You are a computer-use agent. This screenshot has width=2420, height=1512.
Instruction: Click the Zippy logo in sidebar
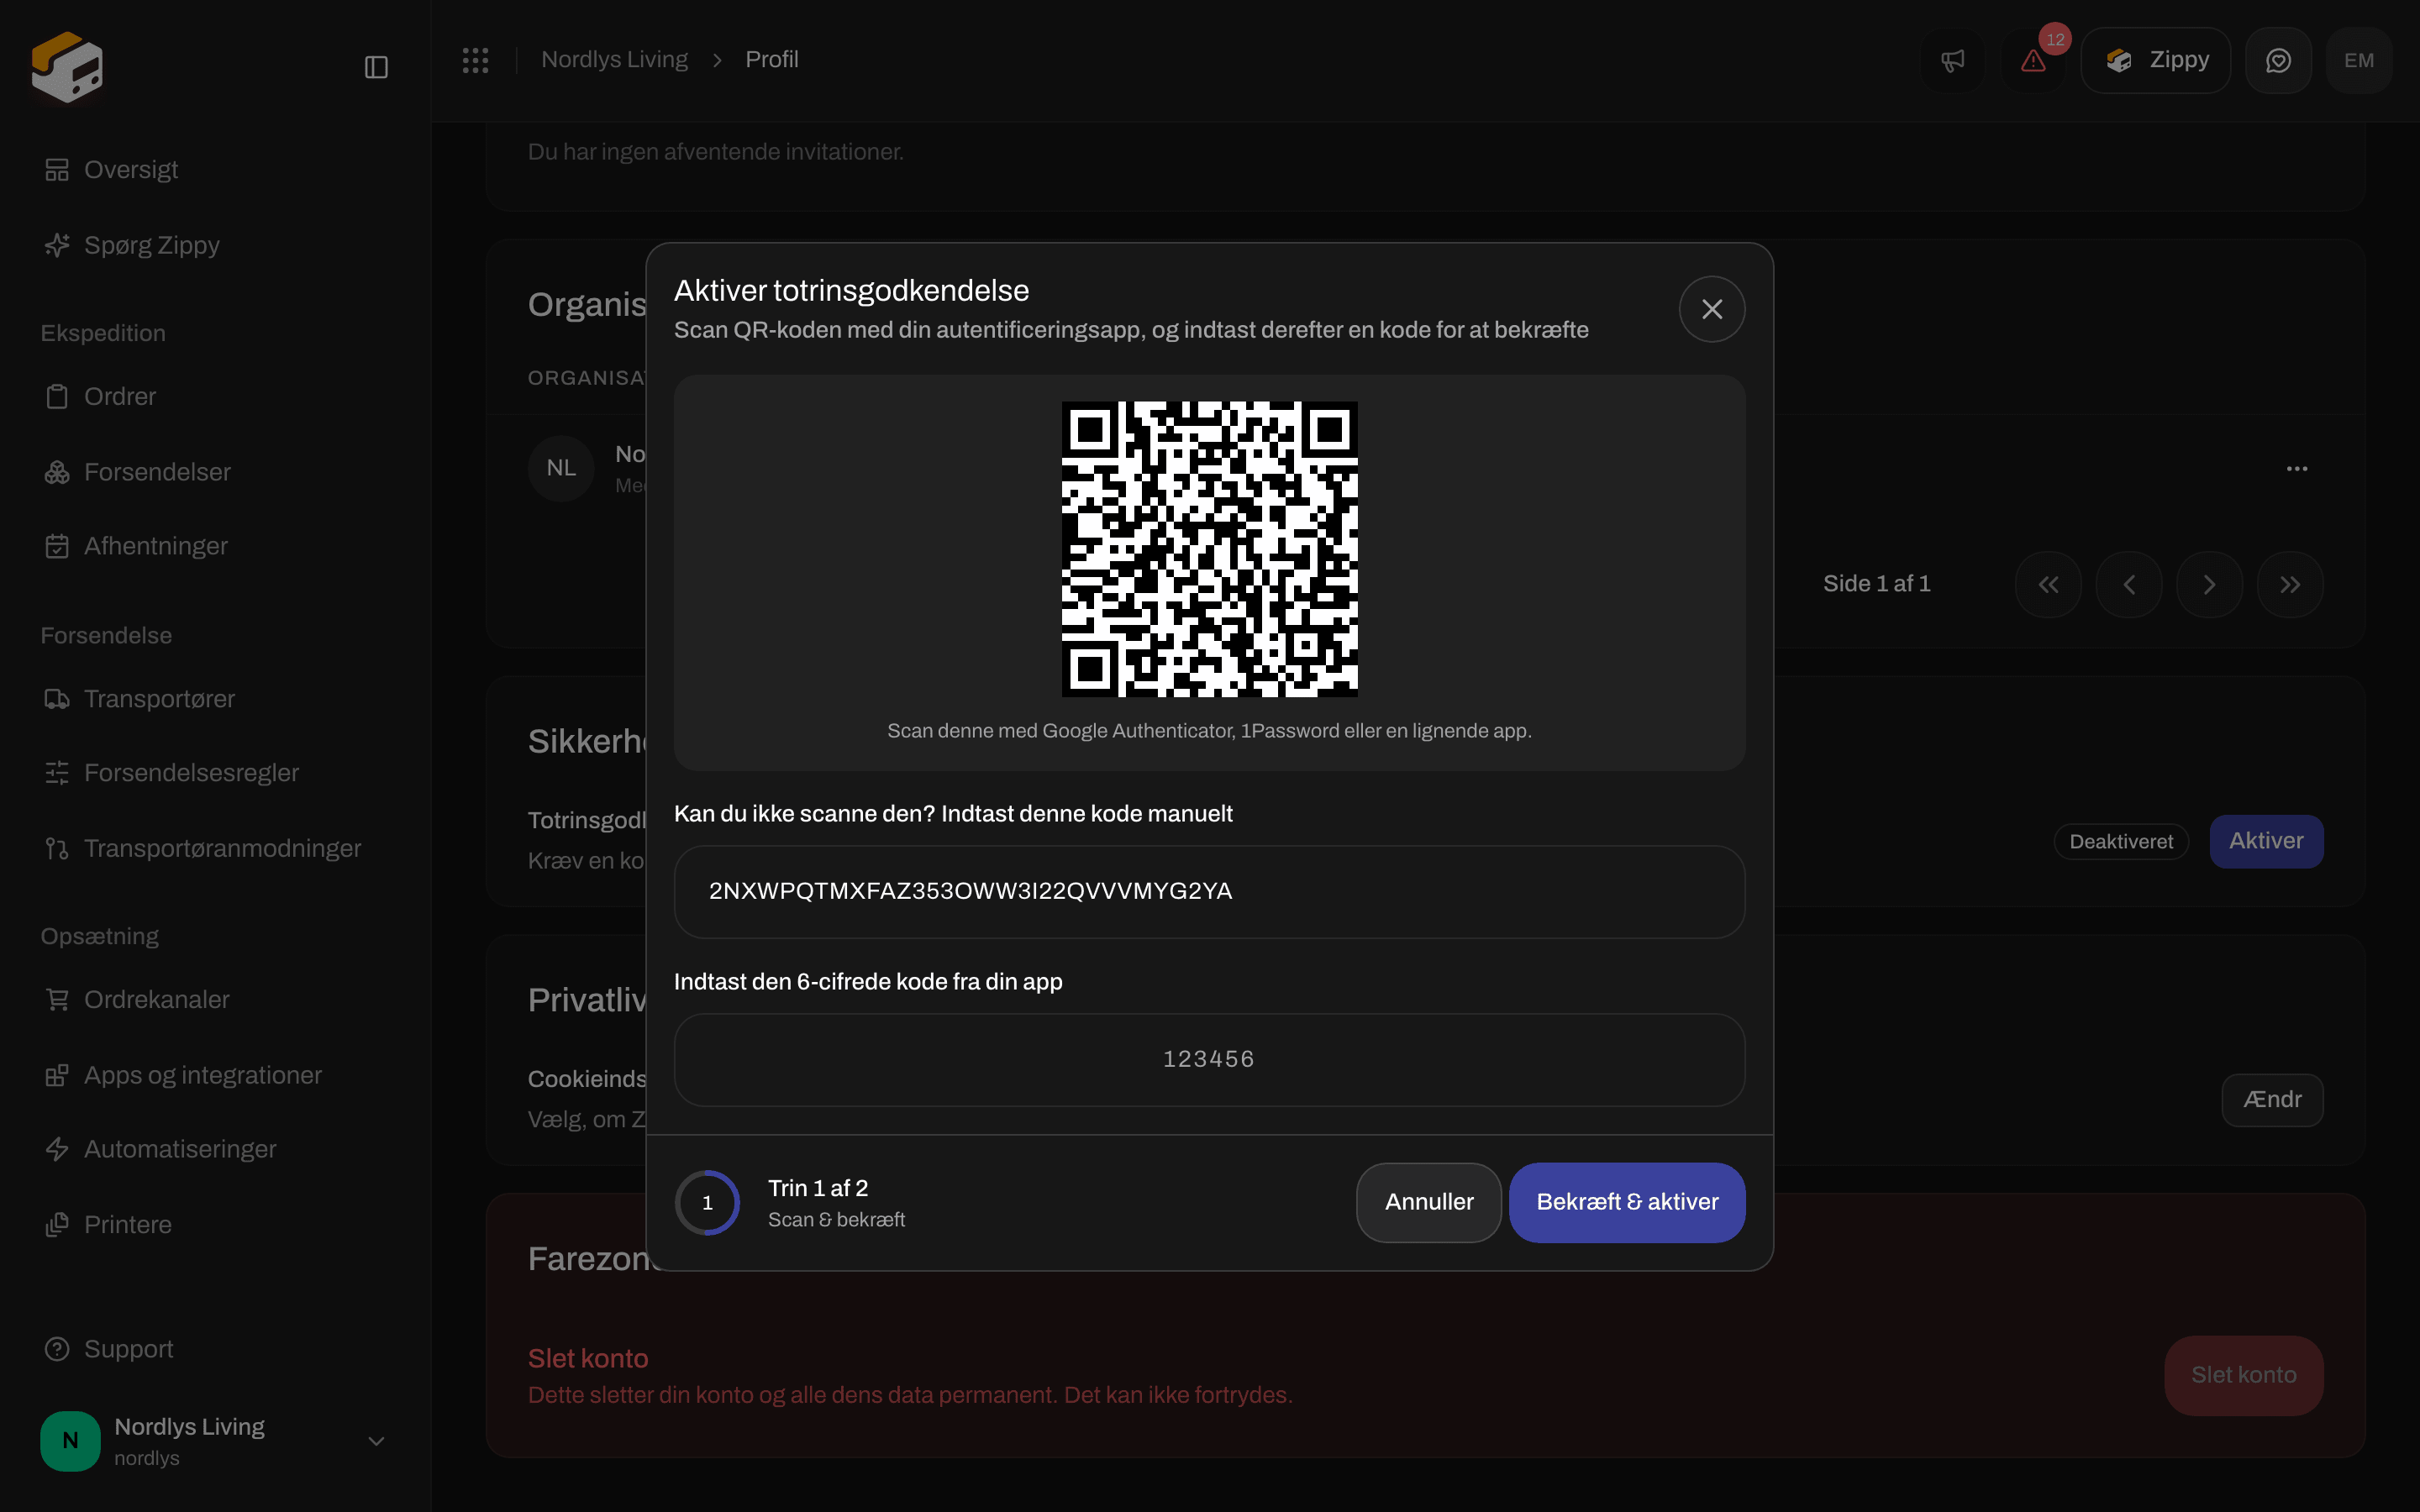coord(67,67)
